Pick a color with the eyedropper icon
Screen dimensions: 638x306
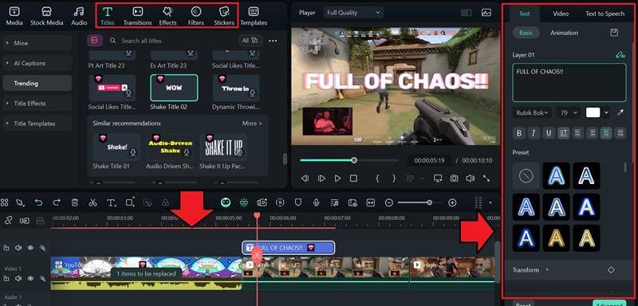click(620, 112)
